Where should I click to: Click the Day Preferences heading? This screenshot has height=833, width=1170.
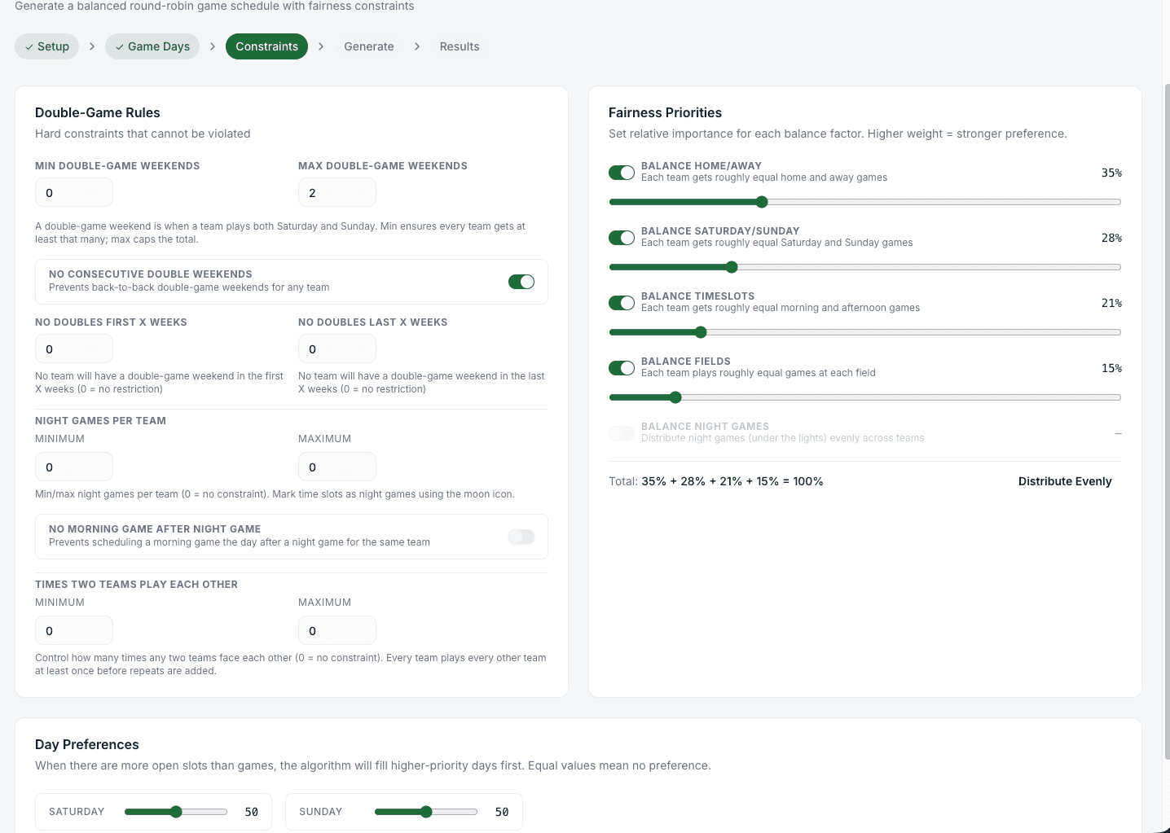point(87,744)
